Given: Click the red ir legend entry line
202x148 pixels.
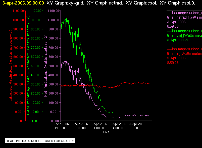Looking at the screenshot, I should pos(184,49).
